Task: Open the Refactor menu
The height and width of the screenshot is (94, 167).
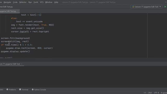Action: tap(23, 2)
